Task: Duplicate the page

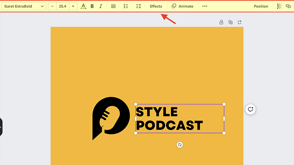Action: click(x=230, y=22)
